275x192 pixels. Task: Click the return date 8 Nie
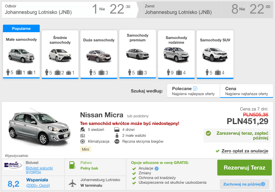(238, 9)
